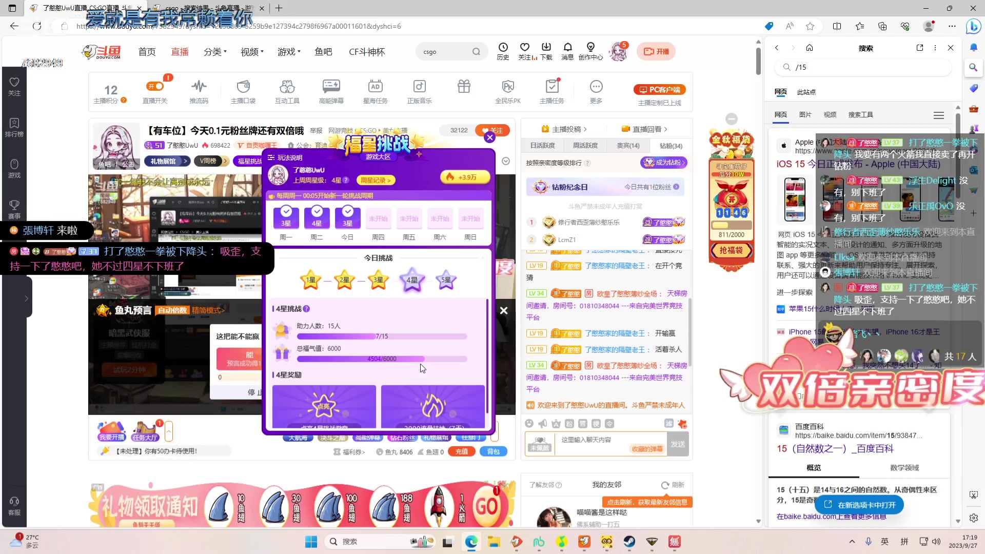Toggle the microphone icon in system tray

click(869, 542)
